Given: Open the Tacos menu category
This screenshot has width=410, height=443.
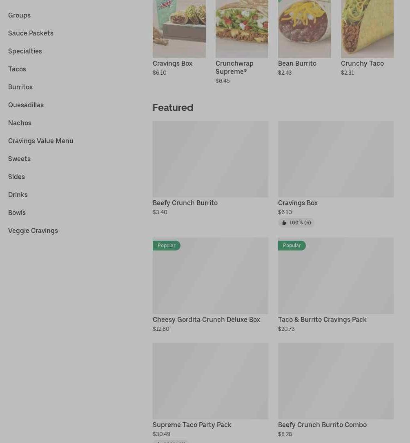Looking at the screenshot, I should click(17, 69).
